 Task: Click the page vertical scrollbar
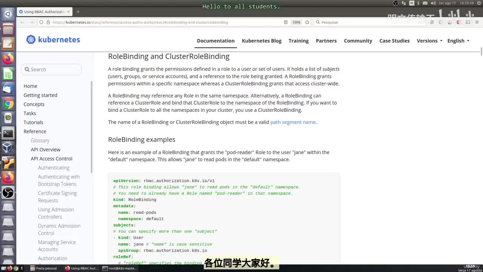(x=481, y=51)
